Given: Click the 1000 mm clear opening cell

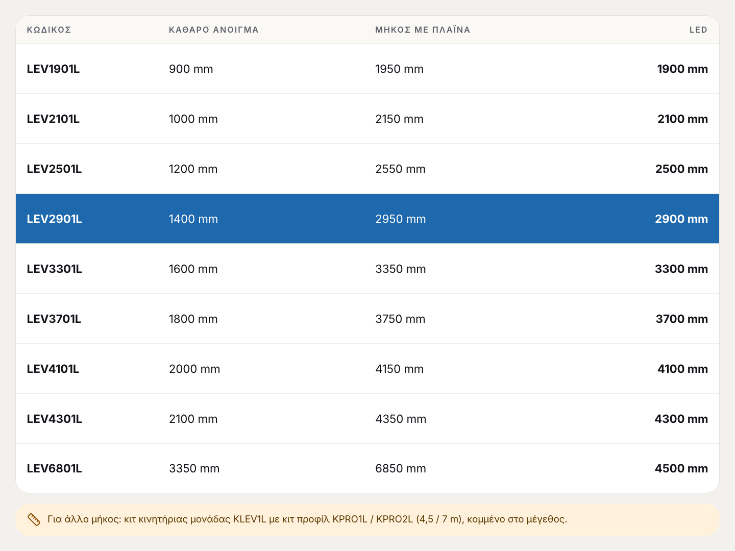Looking at the screenshot, I should (193, 119).
